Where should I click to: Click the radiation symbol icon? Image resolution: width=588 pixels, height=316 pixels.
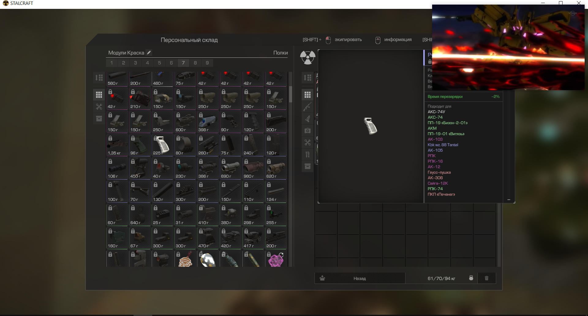click(x=307, y=57)
